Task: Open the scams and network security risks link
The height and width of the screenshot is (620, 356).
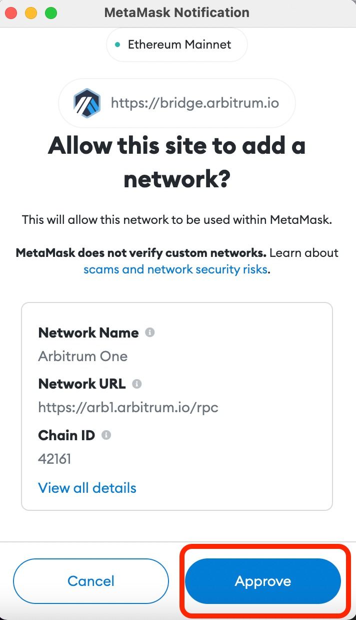Action: [175, 269]
